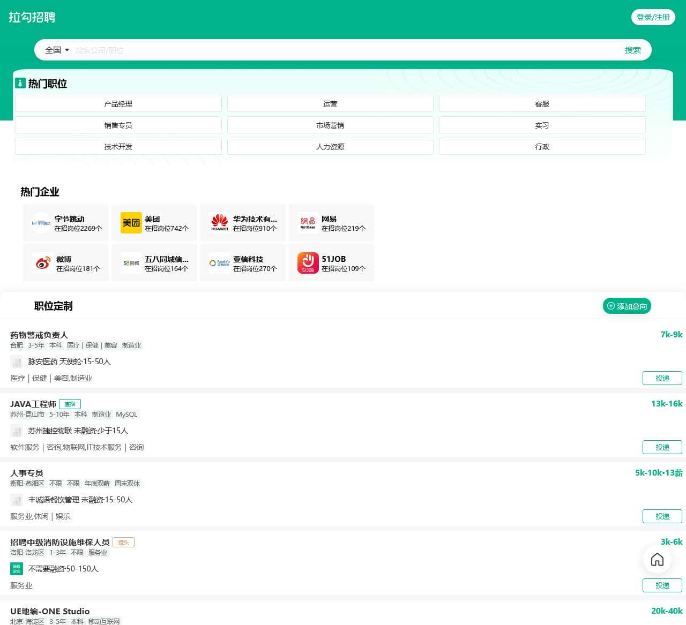
Task: Select the 人力资源 category
Action: pos(330,147)
